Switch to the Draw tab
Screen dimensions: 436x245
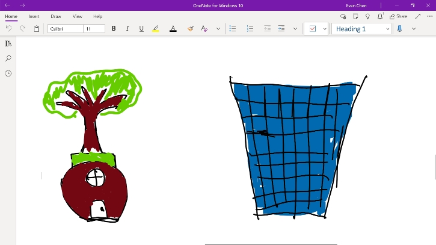(x=56, y=16)
